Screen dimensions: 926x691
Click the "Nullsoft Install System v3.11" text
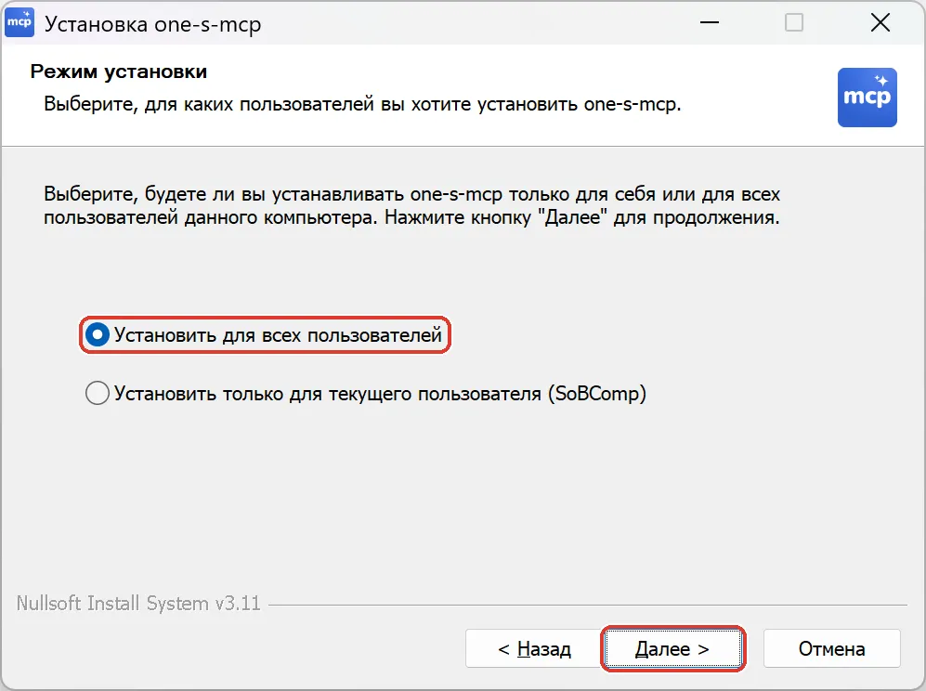[138, 603]
